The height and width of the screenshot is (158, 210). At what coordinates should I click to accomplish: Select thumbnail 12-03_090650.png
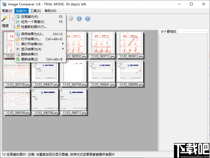130,73
